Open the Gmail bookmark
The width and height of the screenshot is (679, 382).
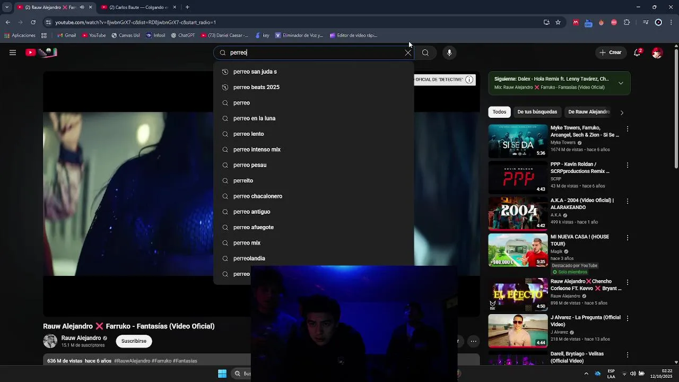pyautogui.click(x=66, y=36)
